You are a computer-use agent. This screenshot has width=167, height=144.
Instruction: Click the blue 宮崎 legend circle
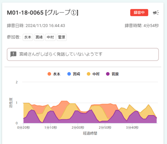[69, 74]
